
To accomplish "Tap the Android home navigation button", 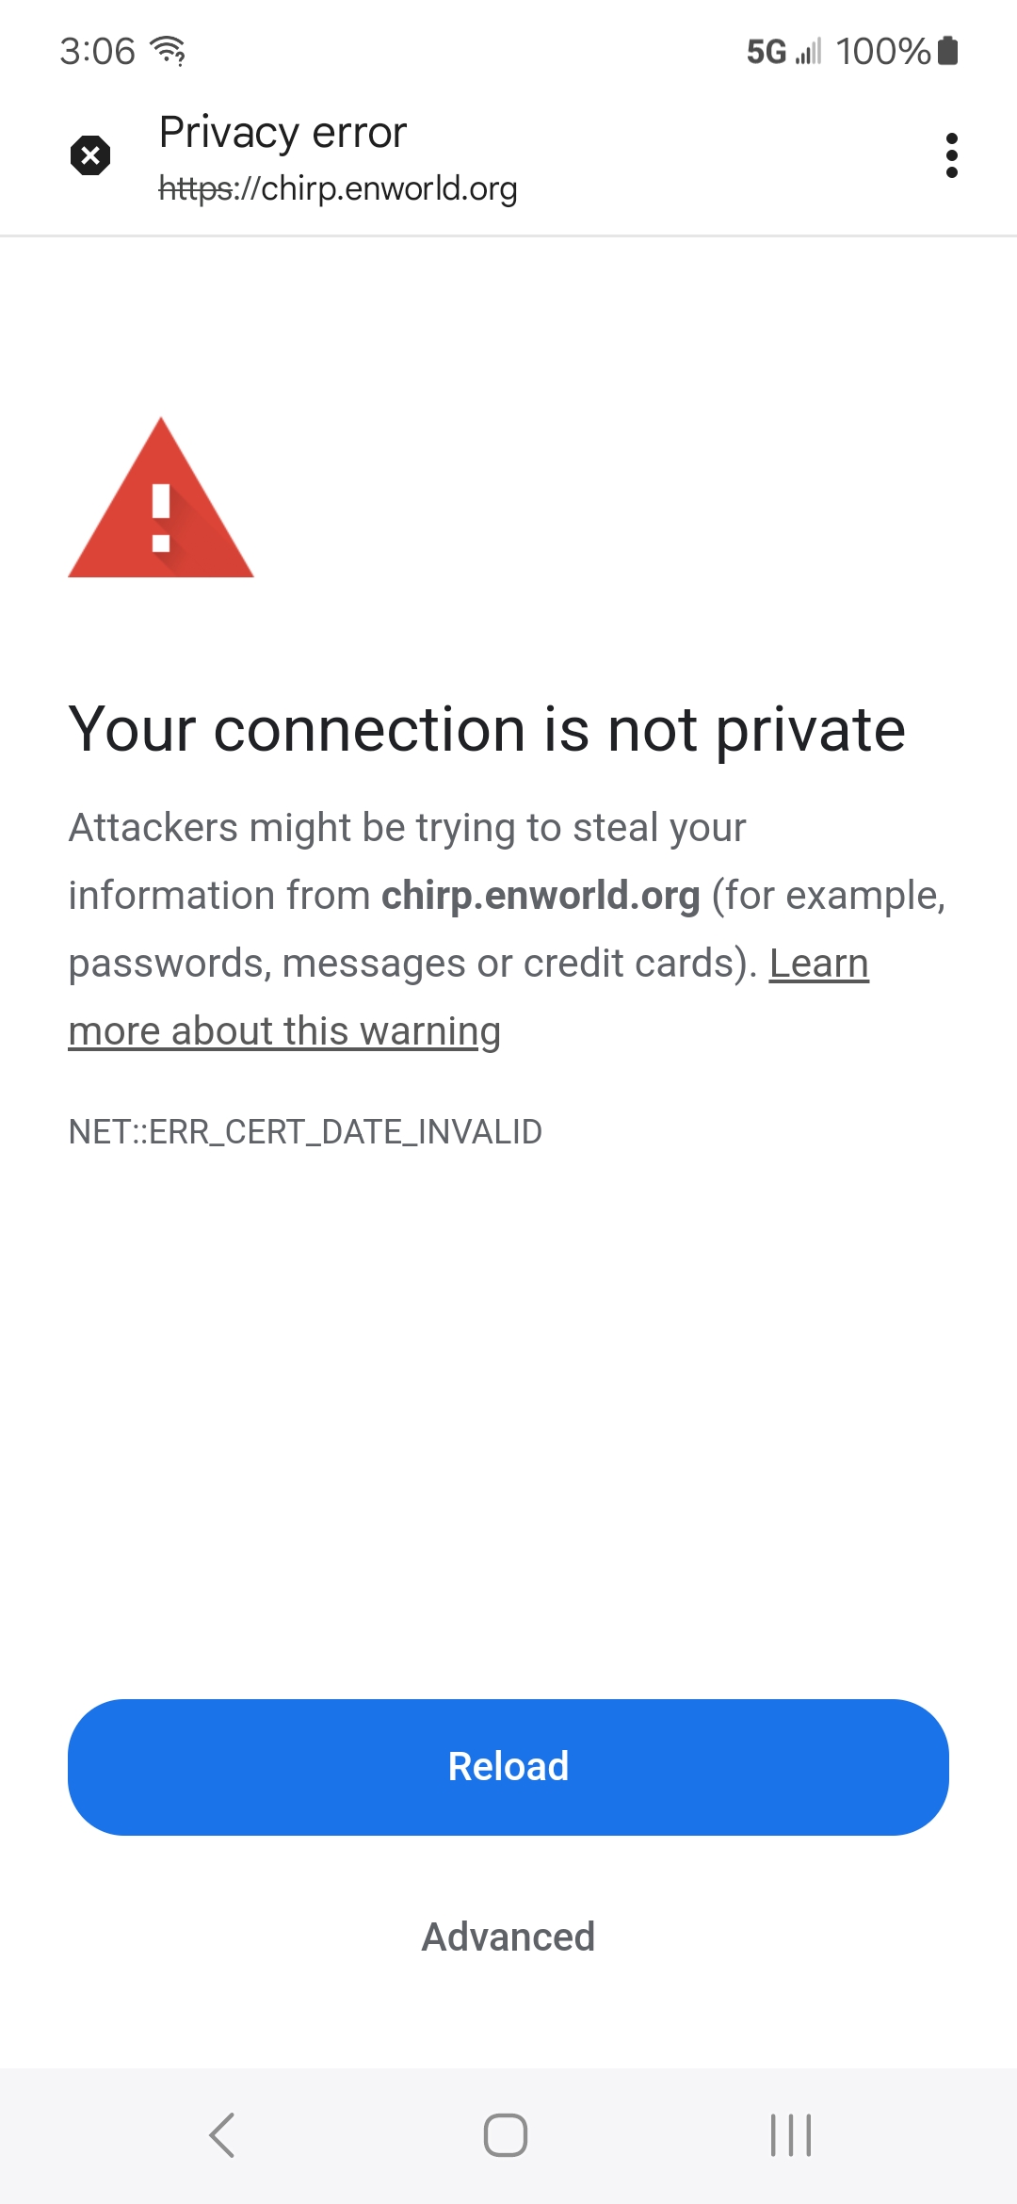I will pyautogui.click(x=506, y=2134).
